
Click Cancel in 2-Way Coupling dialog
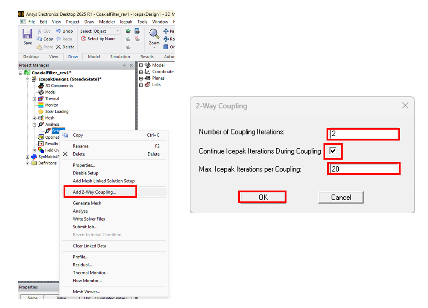click(341, 197)
